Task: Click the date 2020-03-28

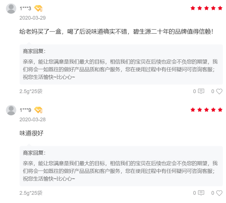Action: click(33, 119)
